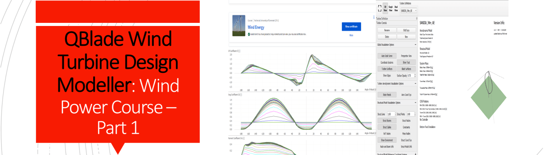The image size is (544, 155).
Task: Open the SANDIA_34m_AE turbine dropdown
Action: click(408, 10)
